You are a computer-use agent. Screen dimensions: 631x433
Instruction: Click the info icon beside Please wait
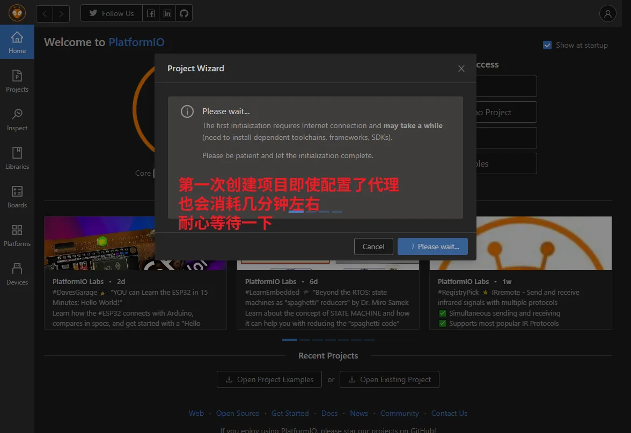point(187,111)
